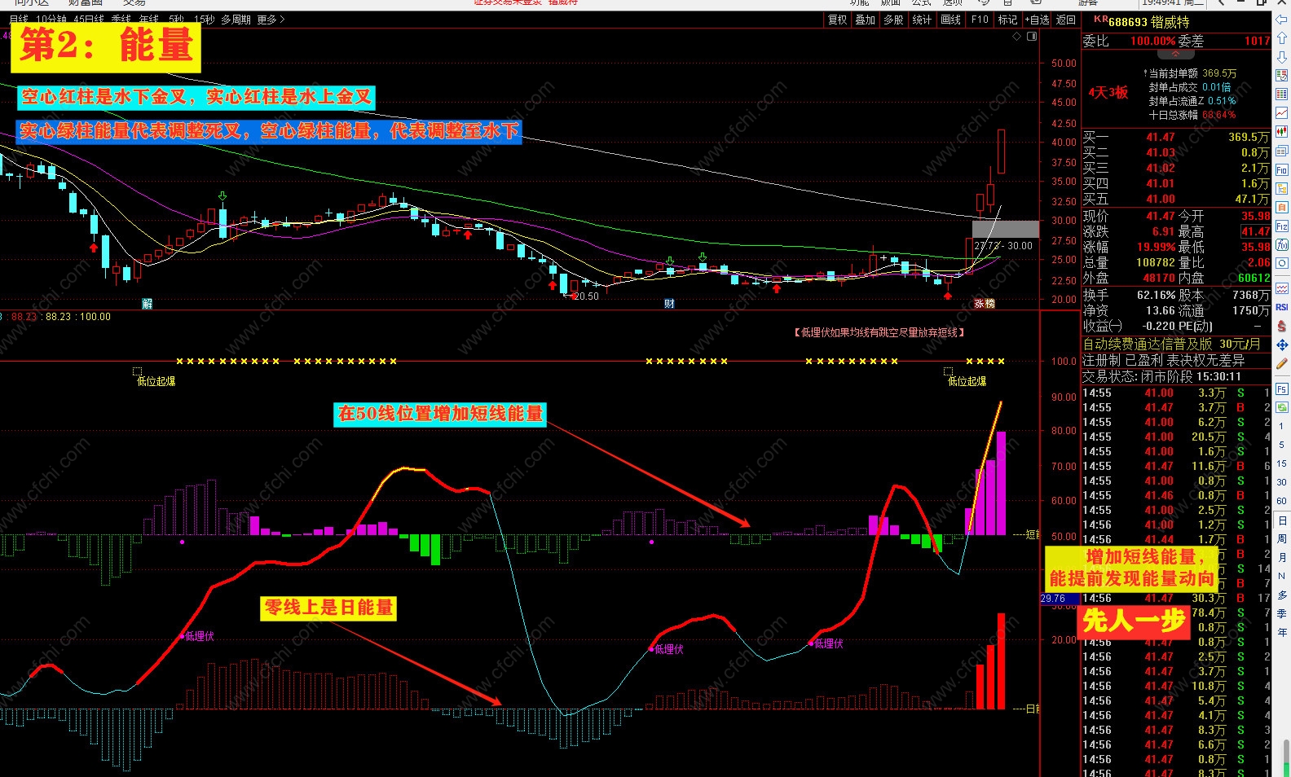This screenshot has height=777, width=1291.
Task: Open the 复权 adjustment menu
Action: click(x=837, y=20)
